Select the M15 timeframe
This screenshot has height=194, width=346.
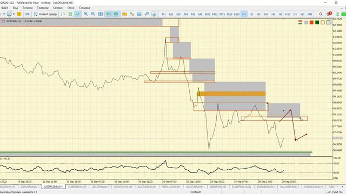click(222, 14)
